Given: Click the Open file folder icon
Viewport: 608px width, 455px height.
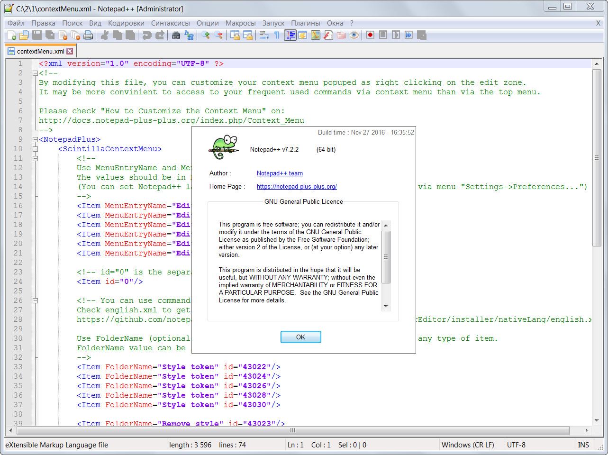Looking at the screenshot, I should point(24,35).
